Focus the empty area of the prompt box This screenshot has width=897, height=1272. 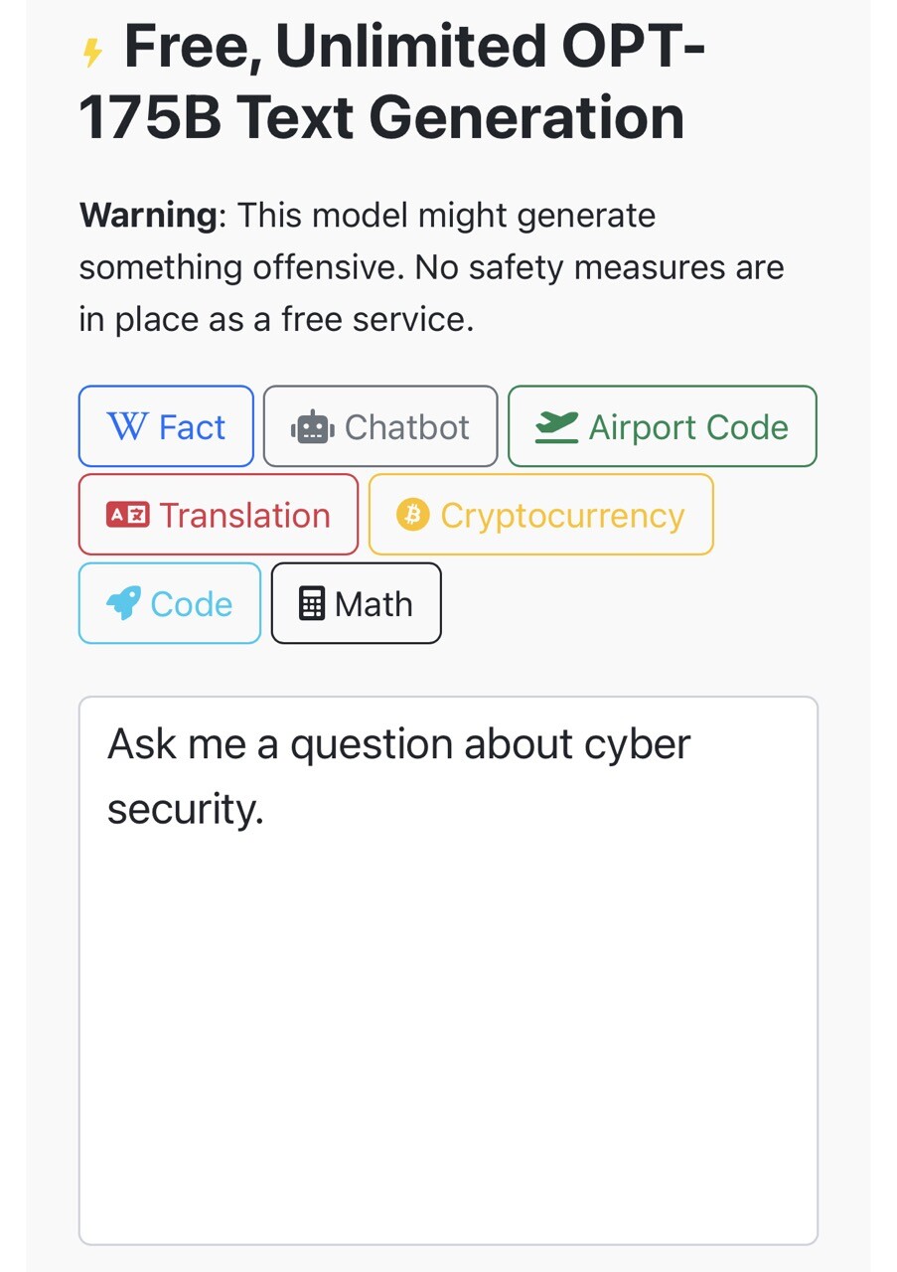448,1043
